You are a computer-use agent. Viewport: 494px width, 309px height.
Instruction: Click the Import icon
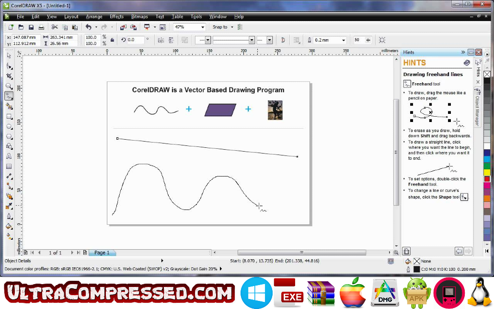[123, 27]
